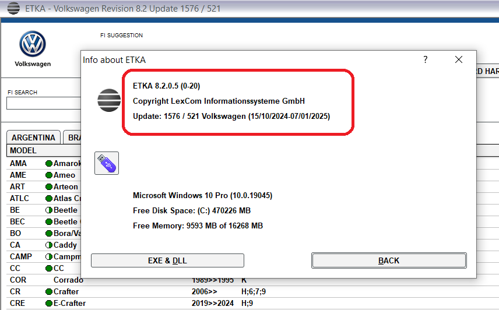Click the ETKA striped sphere logo in dialog
Screen dimensions: 499x310
click(x=109, y=100)
